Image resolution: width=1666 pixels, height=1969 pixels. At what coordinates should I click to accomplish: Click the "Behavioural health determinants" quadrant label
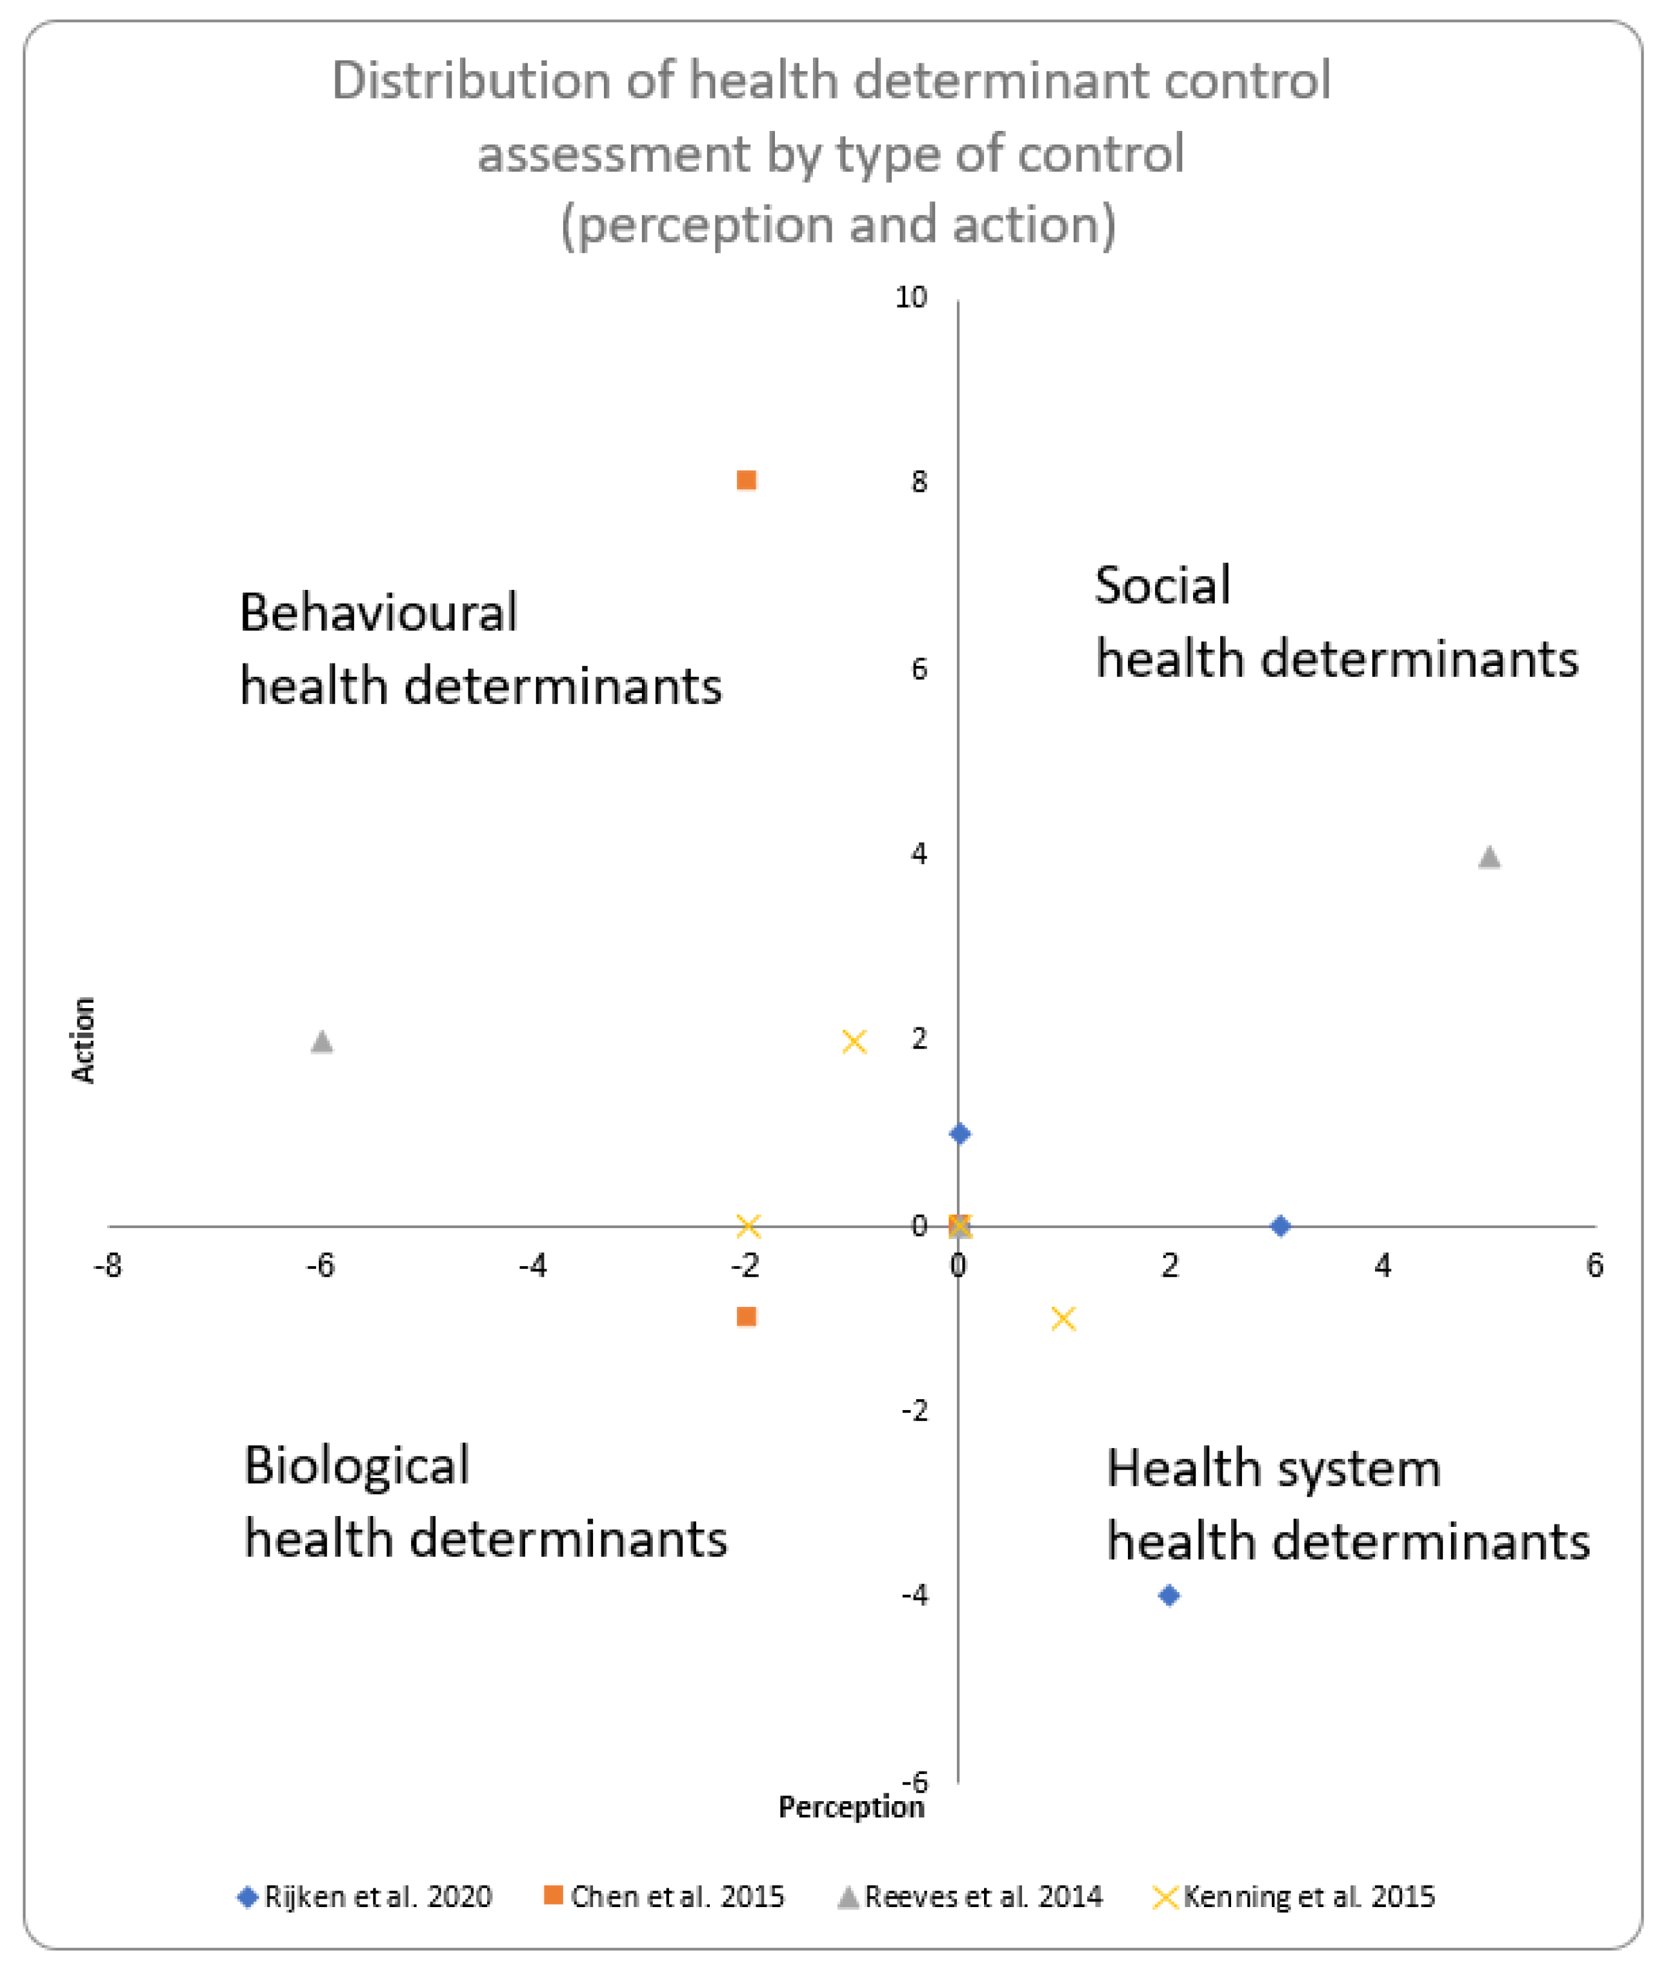coord(480,649)
